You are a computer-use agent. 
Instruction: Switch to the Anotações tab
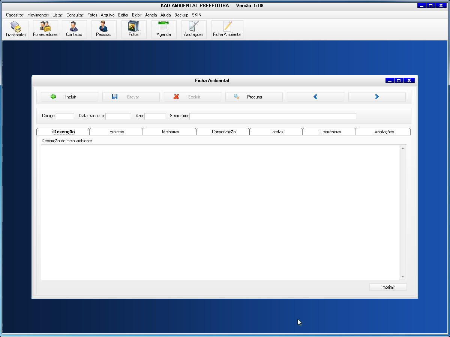[x=384, y=132]
